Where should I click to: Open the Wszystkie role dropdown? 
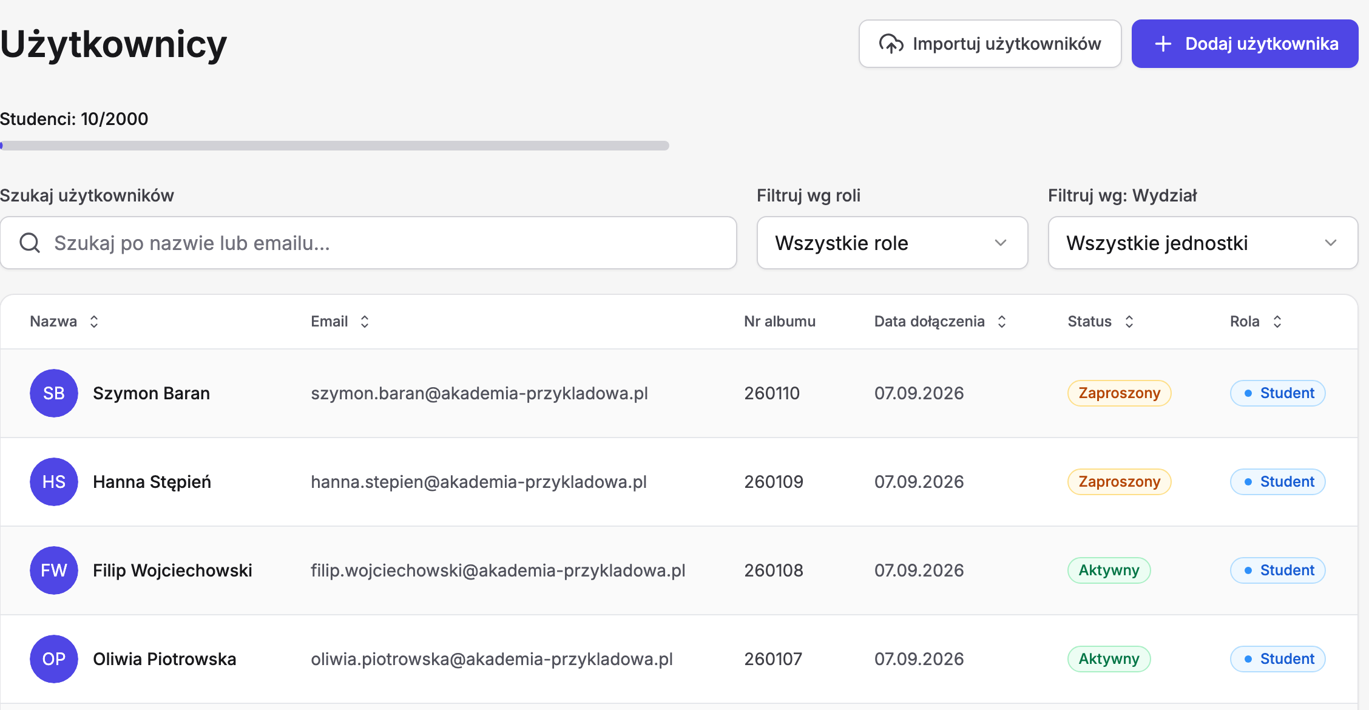[892, 243]
